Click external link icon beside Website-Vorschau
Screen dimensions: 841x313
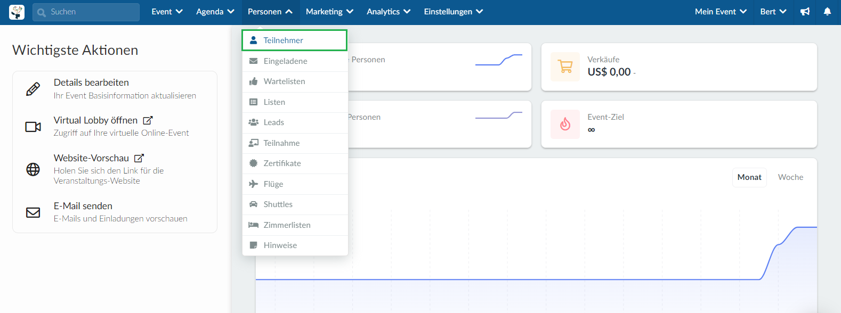pyautogui.click(x=139, y=158)
